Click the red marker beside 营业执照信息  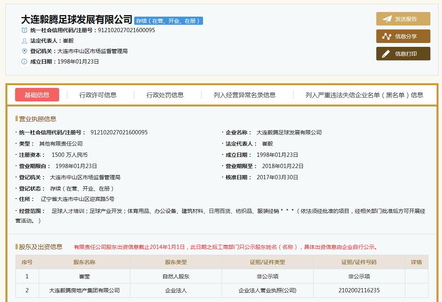[x=16, y=119]
